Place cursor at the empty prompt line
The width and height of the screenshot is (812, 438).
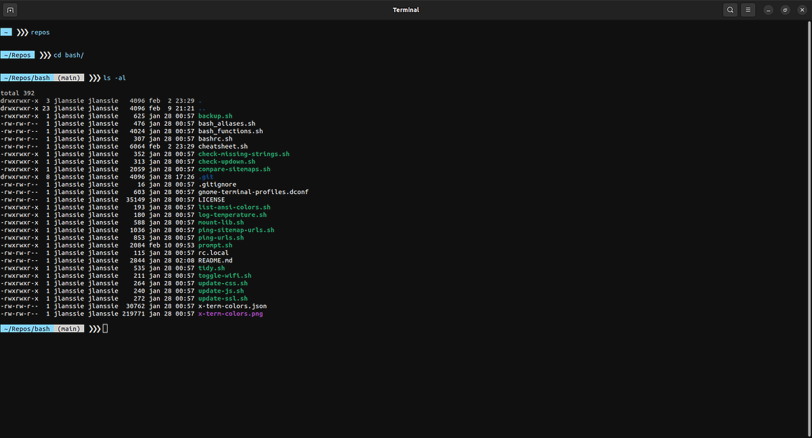[x=106, y=328]
